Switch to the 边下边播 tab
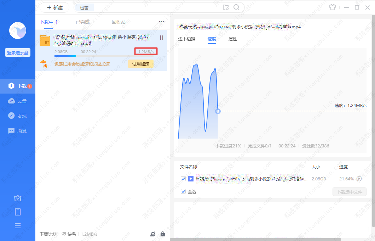The width and height of the screenshot is (375, 241). (187, 39)
